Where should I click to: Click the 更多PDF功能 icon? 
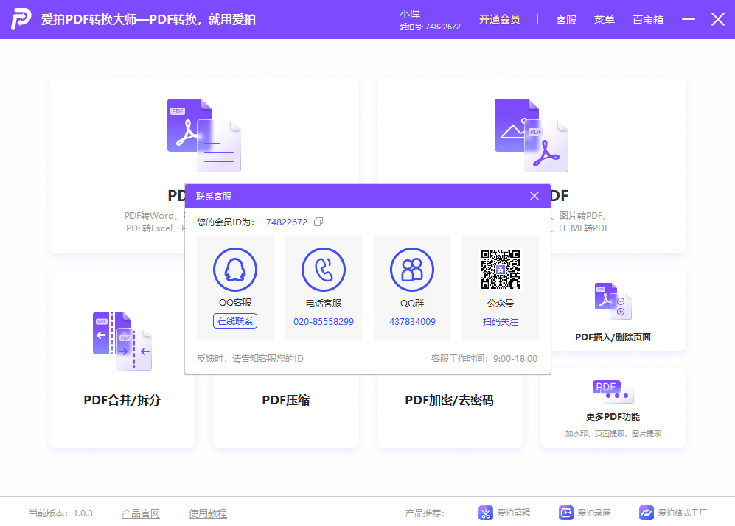613,392
